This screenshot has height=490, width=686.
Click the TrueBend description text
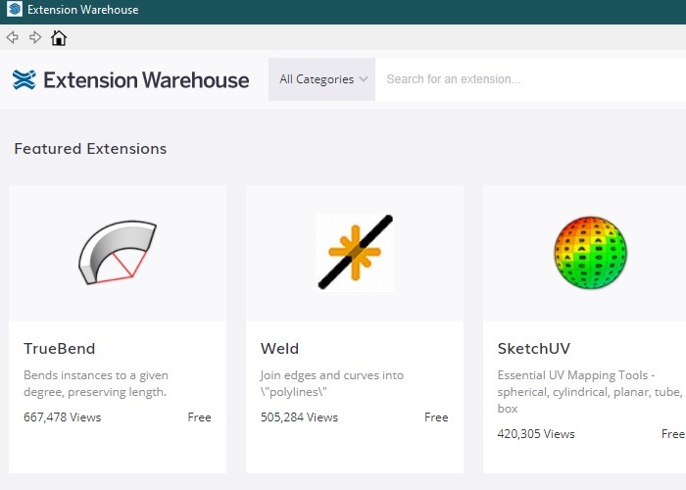point(96,384)
